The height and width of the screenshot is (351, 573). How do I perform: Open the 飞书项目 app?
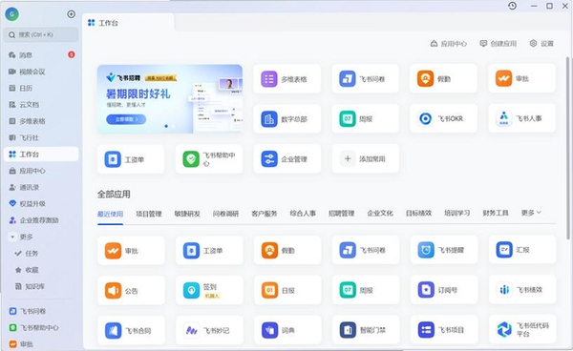coord(444,330)
